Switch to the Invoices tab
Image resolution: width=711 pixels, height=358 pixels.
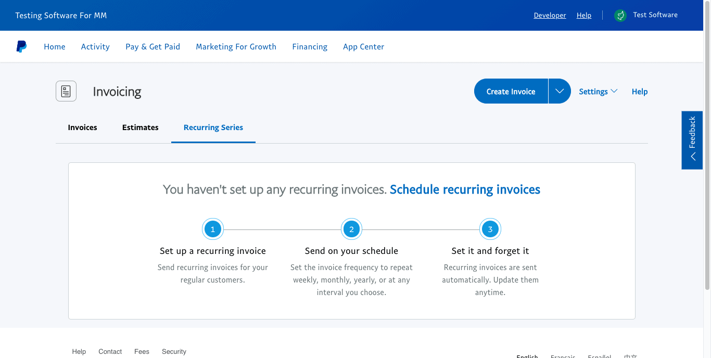82,127
